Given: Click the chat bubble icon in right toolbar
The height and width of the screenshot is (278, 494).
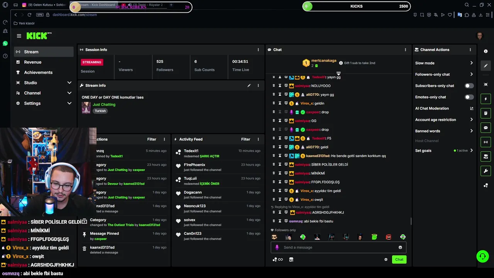Looking at the screenshot, I should 486,128.
